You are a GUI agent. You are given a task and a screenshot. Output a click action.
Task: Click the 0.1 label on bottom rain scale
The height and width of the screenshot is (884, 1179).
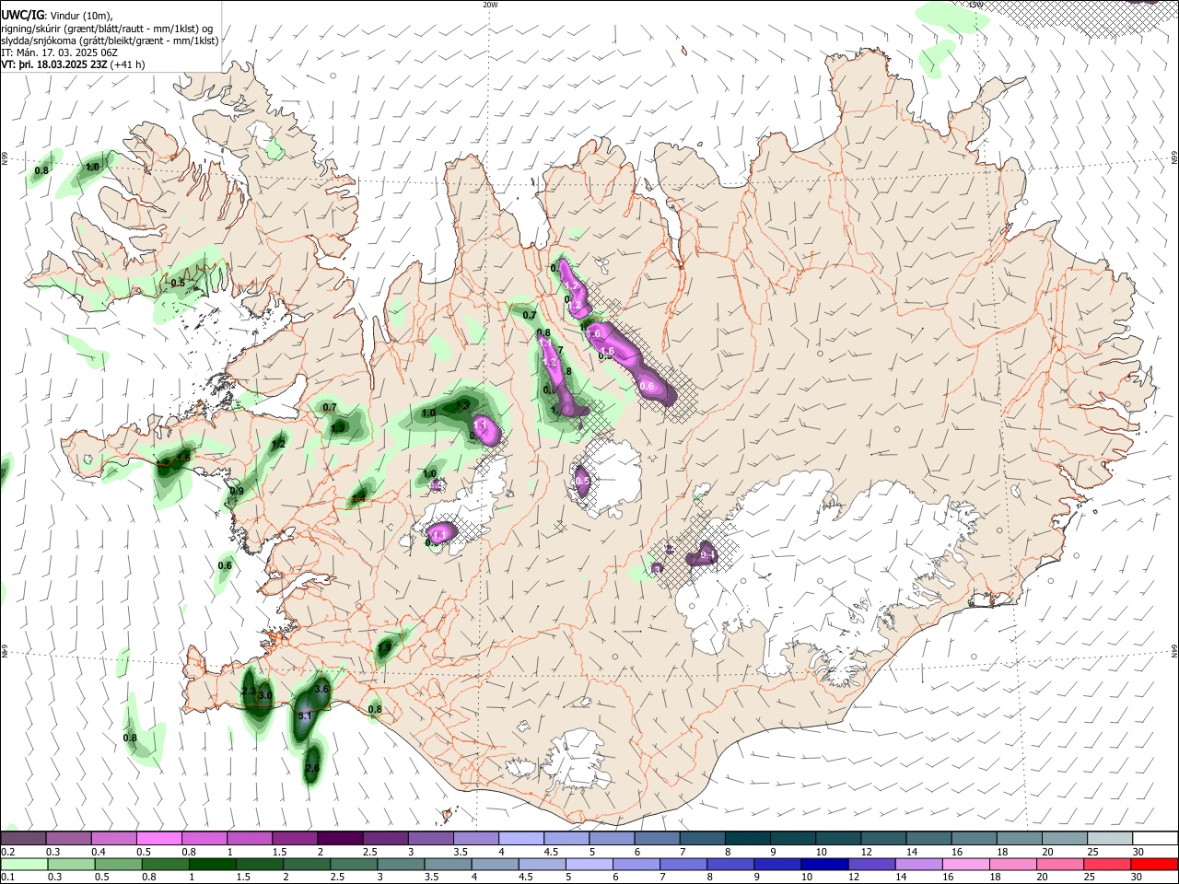click(6, 877)
